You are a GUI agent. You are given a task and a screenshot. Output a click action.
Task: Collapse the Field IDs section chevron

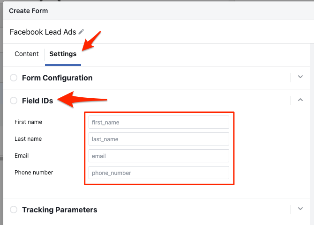pos(301,100)
